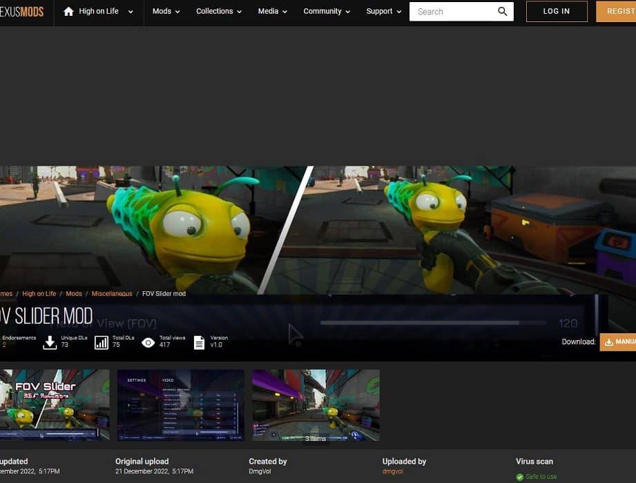Expand the High on Life game dropdown
The width and height of the screenshot is (636, 483).
coord(131,12)
